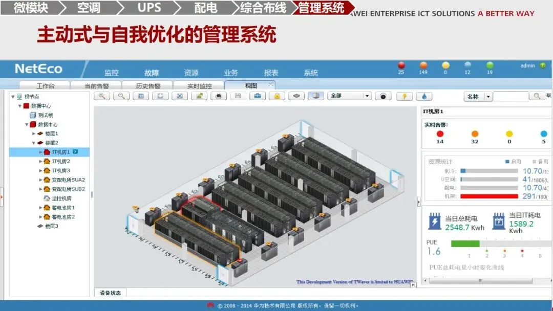
Task: Click the blue arrow icon next to IT机房1
Action: [75, 152]
